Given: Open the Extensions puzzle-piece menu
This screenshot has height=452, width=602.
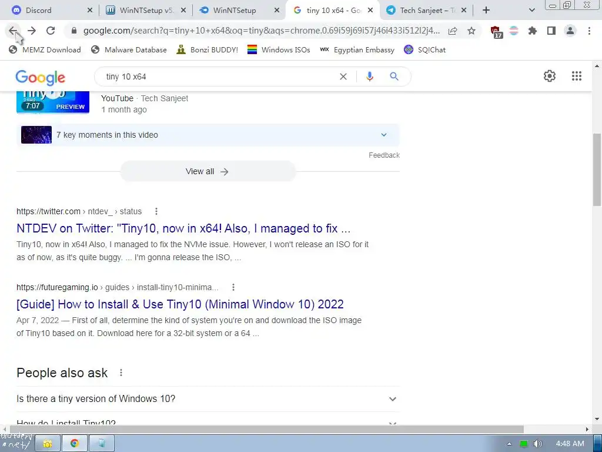Looking at the screenshot, I should [533, 31].
